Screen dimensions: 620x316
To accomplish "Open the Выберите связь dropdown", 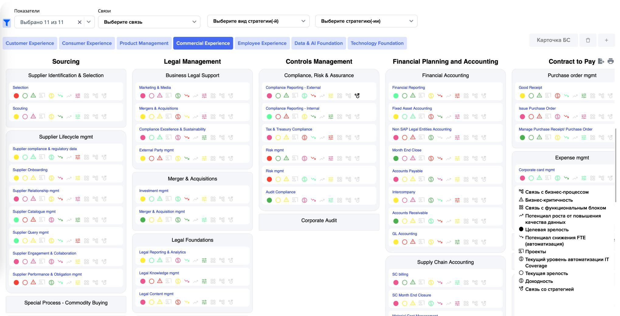I will (x=149, y=22).
